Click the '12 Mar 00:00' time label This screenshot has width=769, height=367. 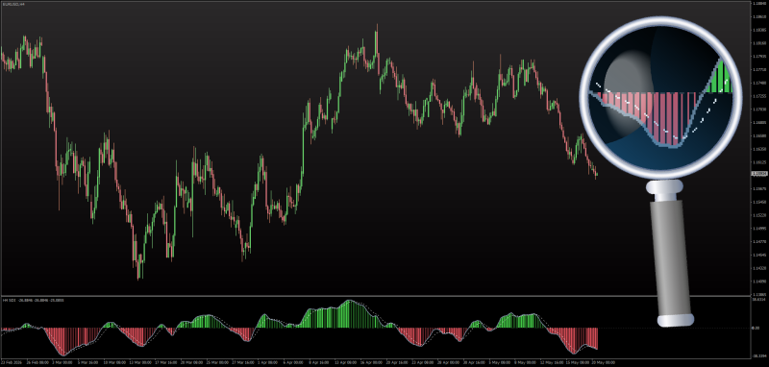139,363
